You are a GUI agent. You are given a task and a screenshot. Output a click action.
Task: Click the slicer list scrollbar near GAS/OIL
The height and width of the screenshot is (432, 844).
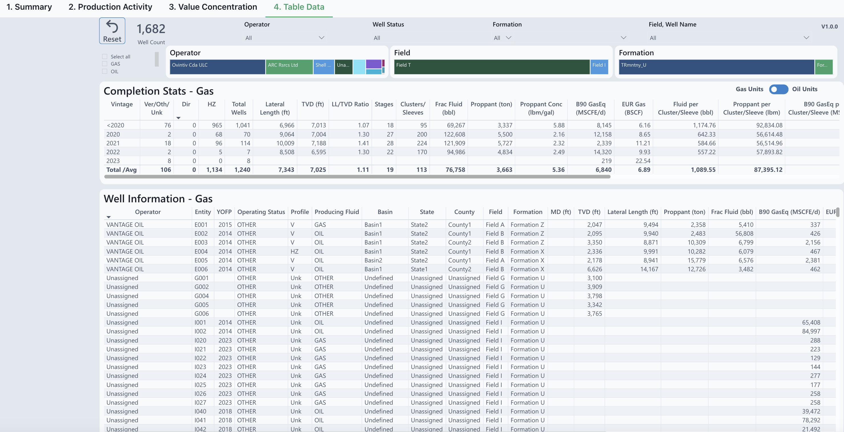click(157, 59)
